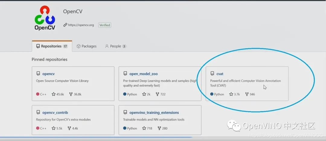Click the 718 star icon on openvino_training_extensions
The width and height of the screenshot is (326, 141).
pos(144,128)
